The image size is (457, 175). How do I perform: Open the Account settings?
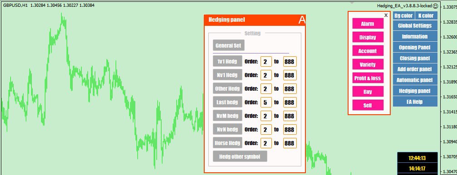pyautogui.click(x=368, y=51)
